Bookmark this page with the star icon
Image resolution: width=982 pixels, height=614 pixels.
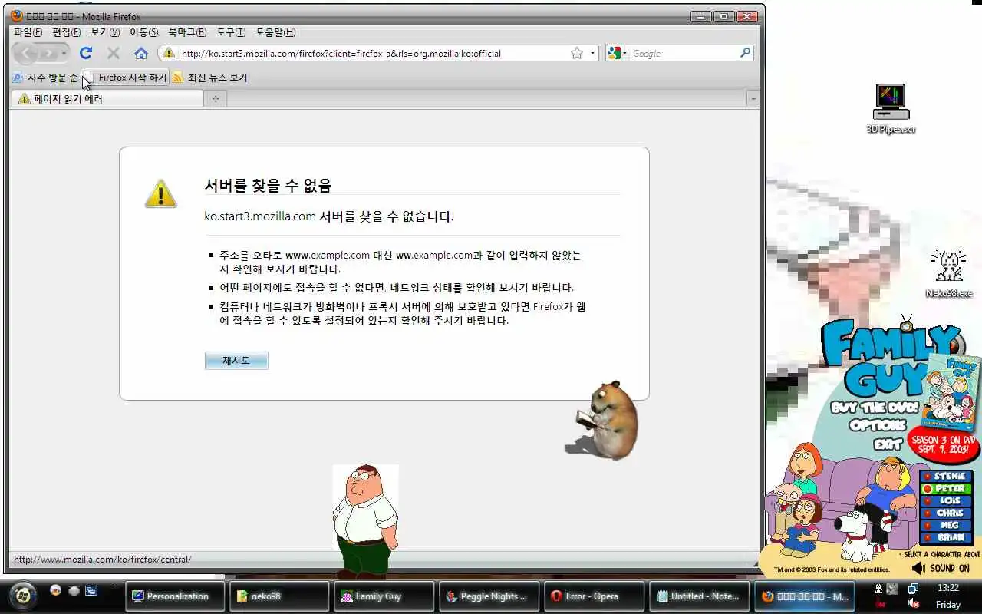pos(577,53)
